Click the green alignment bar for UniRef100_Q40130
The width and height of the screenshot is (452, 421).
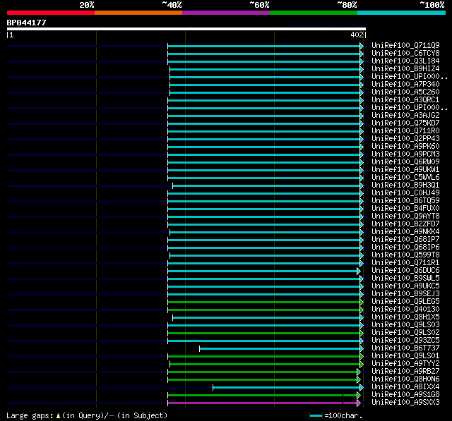coord(264,310)
